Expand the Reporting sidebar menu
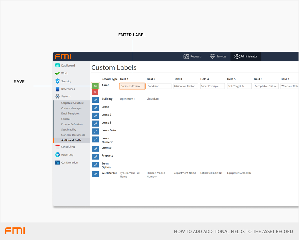The height and width of the screenshot is (240, 299). click(67, 155)
